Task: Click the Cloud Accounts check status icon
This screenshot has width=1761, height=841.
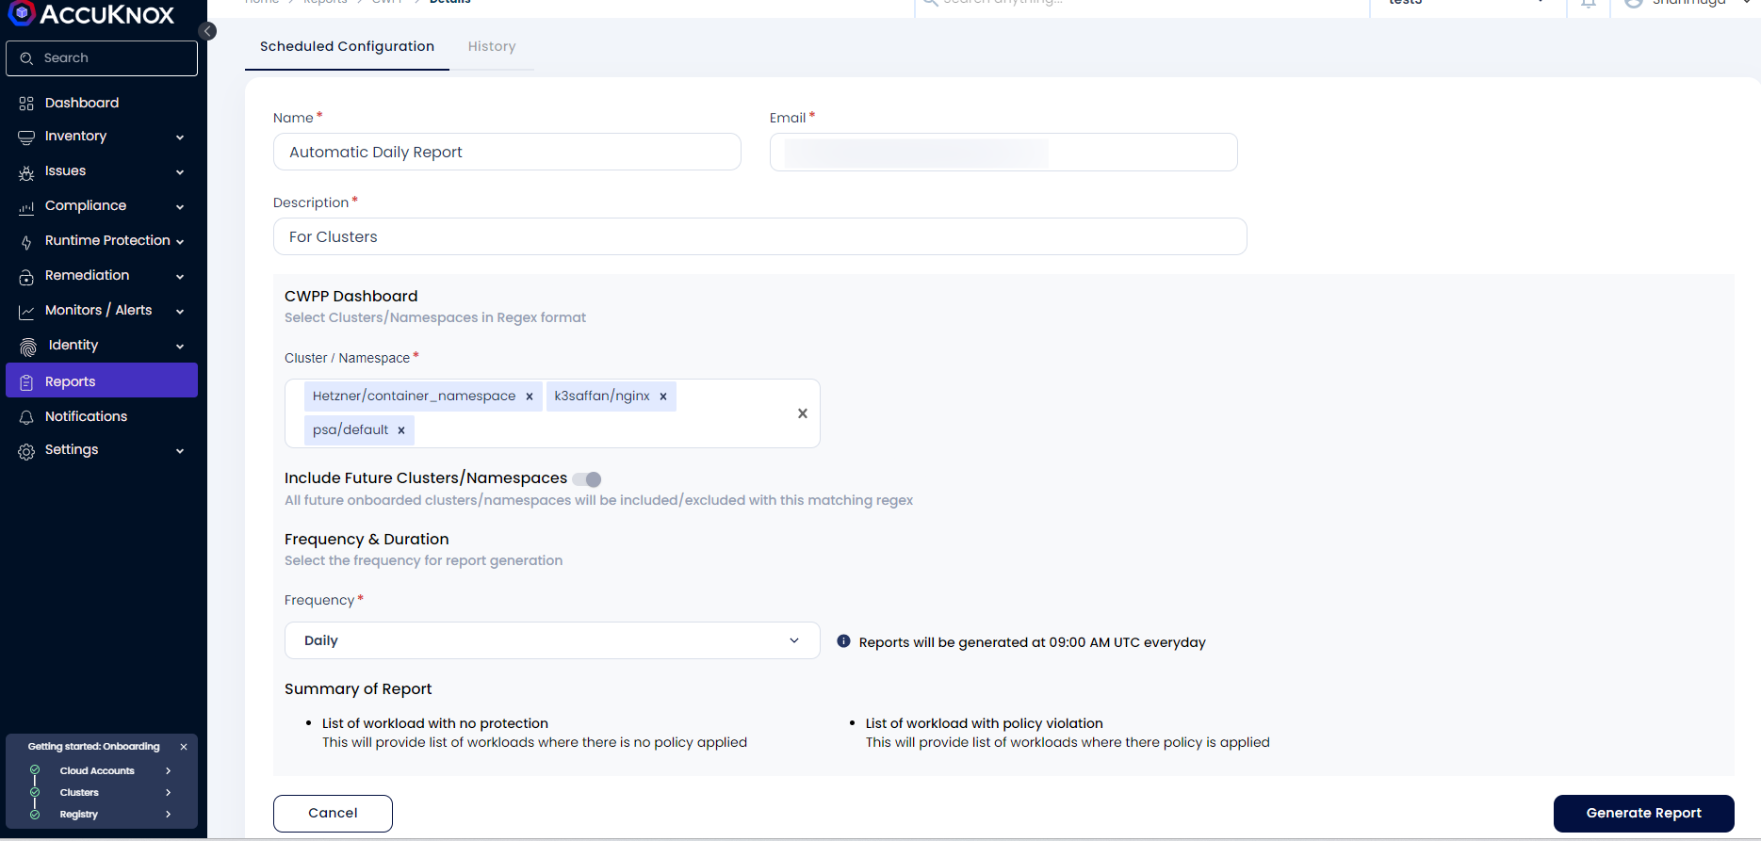Action: click(x=35, y=770)
